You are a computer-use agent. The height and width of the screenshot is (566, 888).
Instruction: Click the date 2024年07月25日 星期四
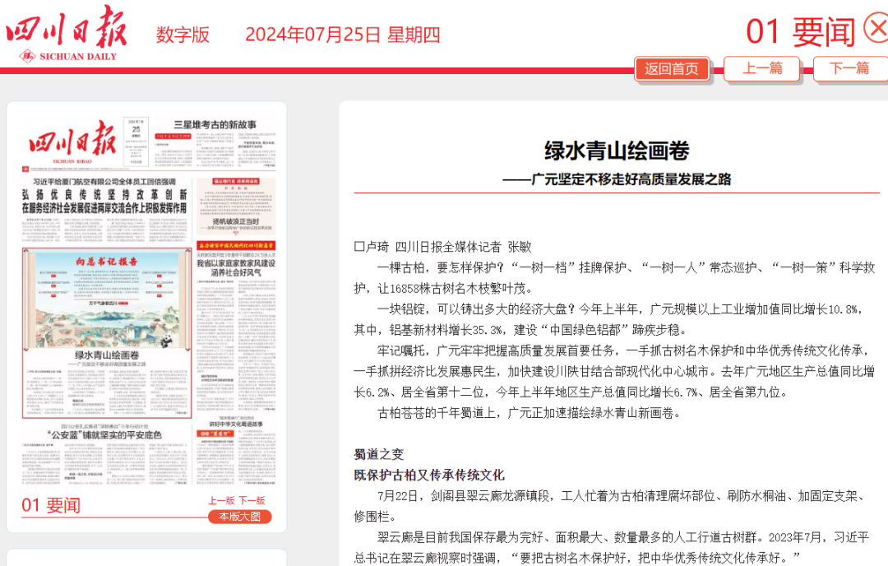pos(342,35)
